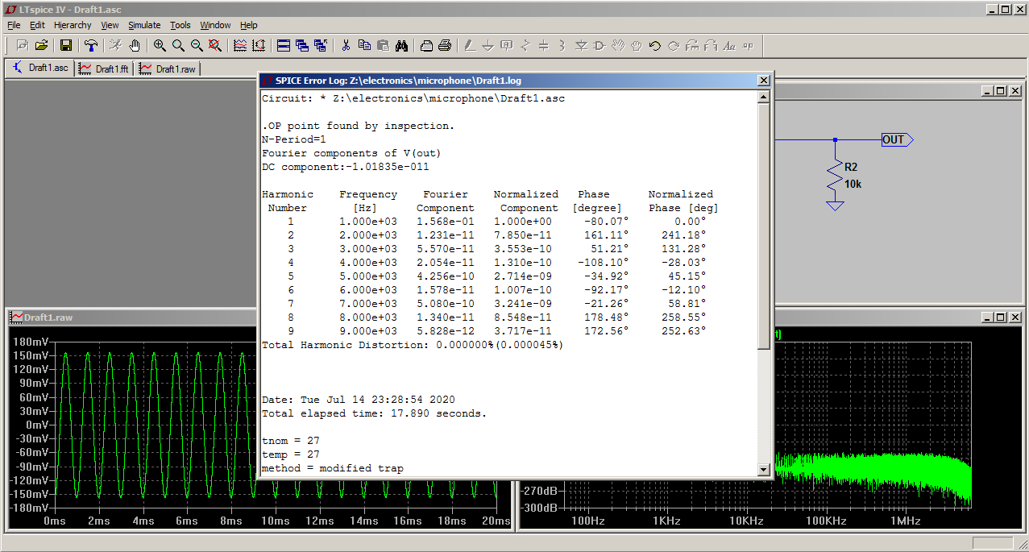This screenshot has height=552, width=1029.
Task: Click the -270dB label on FFT plot
Action: pos(539,490)
